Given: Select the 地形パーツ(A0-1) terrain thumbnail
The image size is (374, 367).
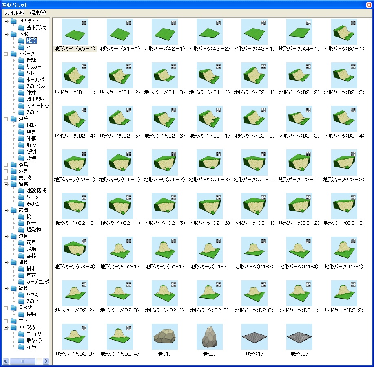Looking at the screenshot, I should pos(75,32).
